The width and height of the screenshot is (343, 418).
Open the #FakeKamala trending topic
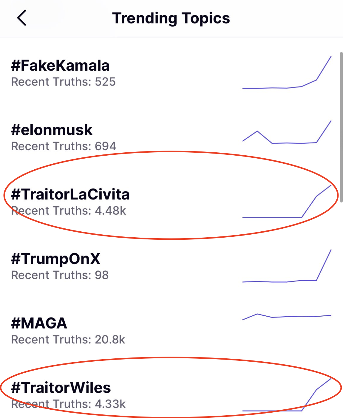click(x=60, y=66)
